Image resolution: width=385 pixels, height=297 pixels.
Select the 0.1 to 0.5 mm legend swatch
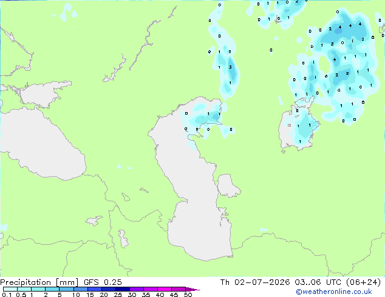[10, 289]
